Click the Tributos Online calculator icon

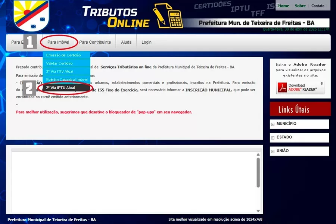click(x=168, y=16)
